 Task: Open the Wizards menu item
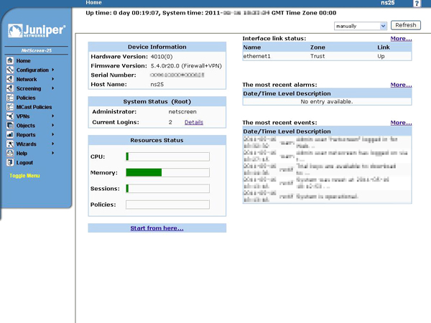[26, 144]
